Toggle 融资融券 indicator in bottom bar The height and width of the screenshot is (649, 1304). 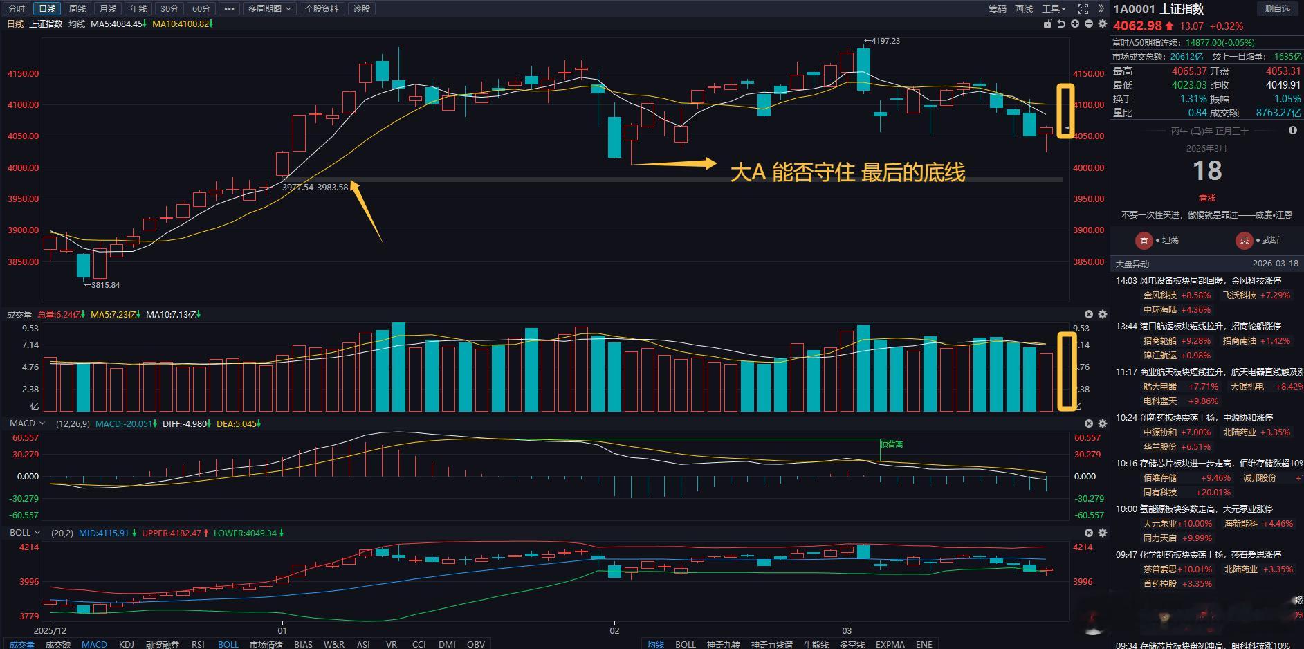163,644
